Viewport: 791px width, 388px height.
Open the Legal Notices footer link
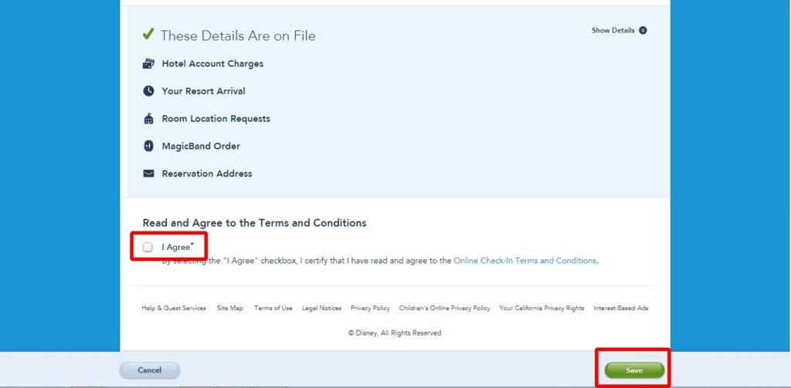click(x=322, y=308)
